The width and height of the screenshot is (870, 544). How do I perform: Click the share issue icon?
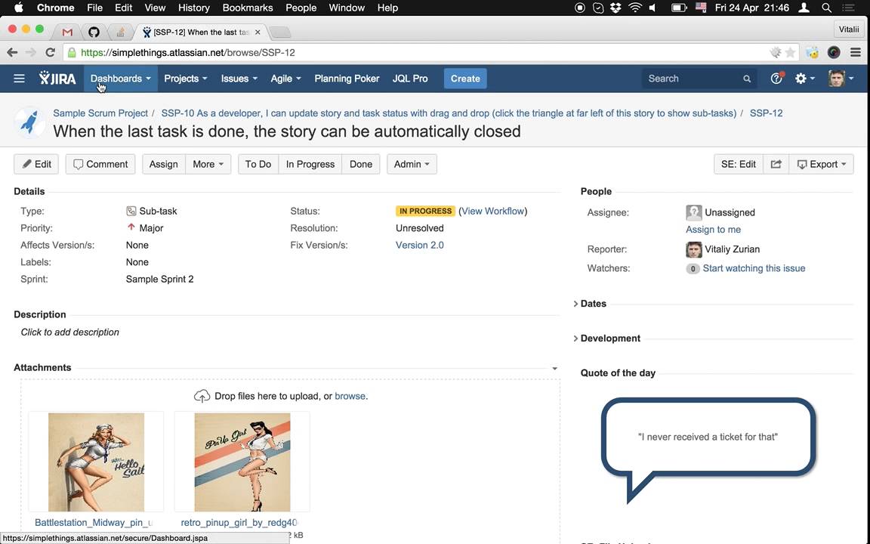click(x=776, y=164)
